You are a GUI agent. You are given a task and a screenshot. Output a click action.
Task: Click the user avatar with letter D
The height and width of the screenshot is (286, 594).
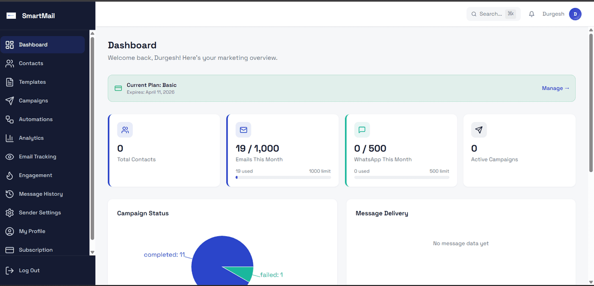click(x=575, y=14)
